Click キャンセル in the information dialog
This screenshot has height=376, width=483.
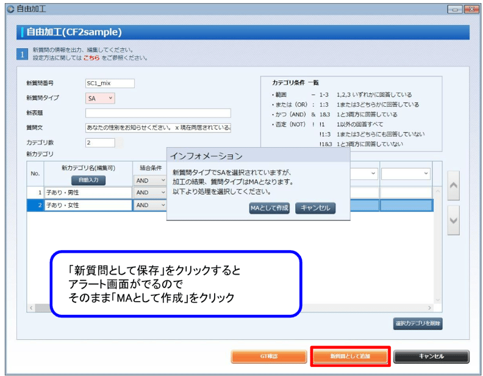[x=315, y=208]
